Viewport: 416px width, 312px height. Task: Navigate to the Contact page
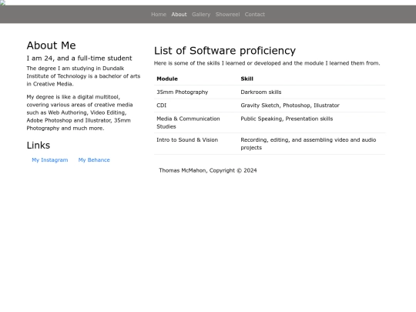[255, 15]
